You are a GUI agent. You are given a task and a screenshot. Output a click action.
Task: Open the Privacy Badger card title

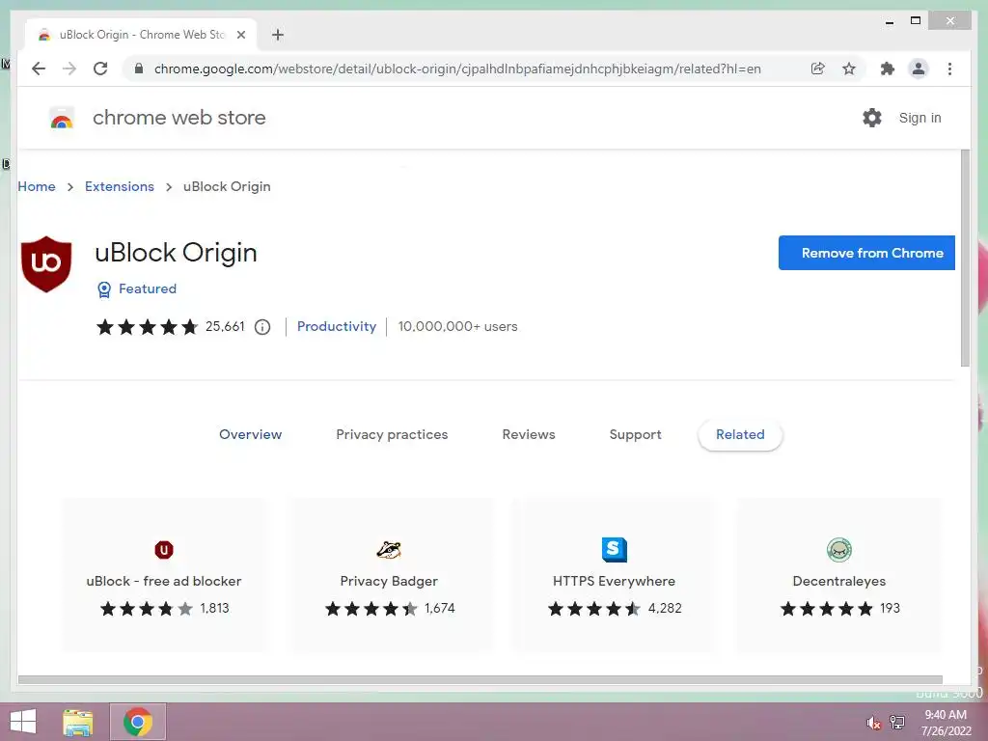click(389, 581)
